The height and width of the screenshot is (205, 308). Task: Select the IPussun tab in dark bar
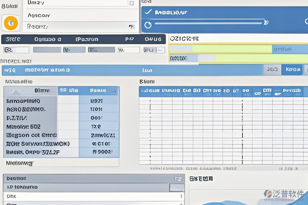click(x=87, y=39)
